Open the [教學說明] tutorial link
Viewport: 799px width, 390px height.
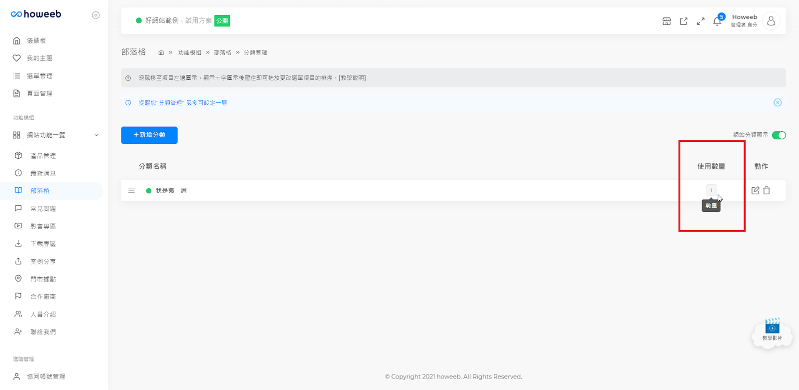point(352,78)
